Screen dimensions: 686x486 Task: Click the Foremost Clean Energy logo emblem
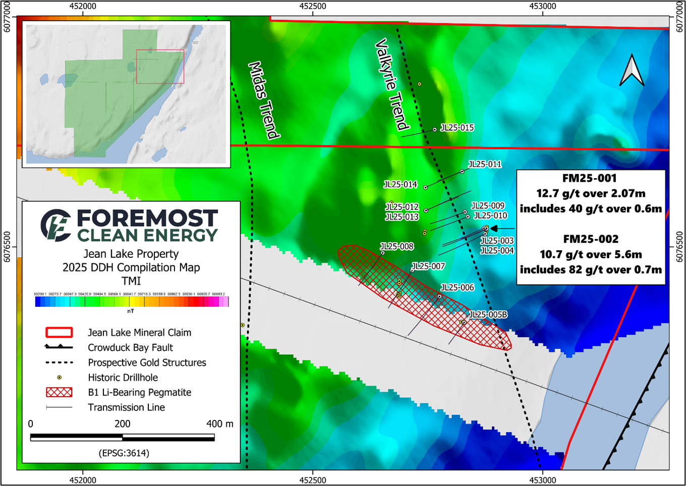coord(55,225)
